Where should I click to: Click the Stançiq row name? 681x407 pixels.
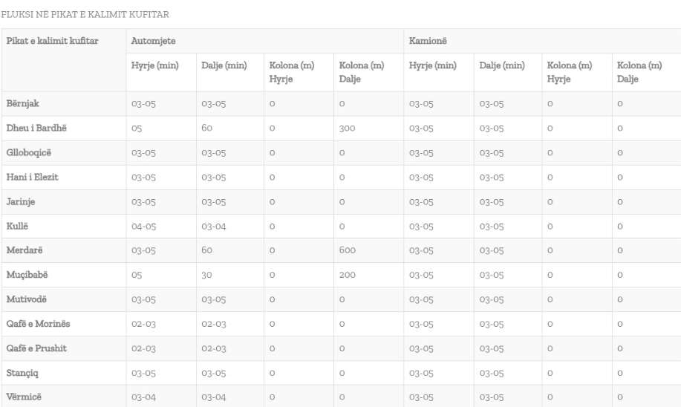(x=22, y=373)
